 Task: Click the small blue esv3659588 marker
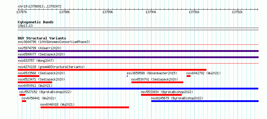tap(127, 76)
